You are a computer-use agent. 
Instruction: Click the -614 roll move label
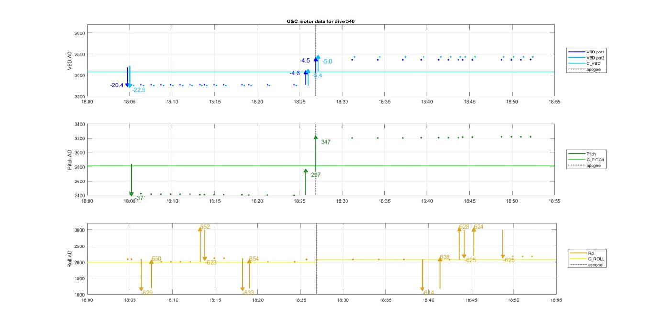[x=428, y=293]
